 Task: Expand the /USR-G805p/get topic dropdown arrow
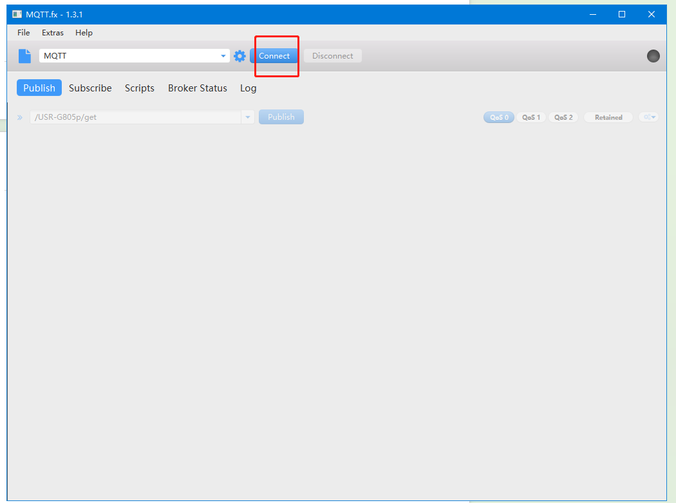coord(248,117)
